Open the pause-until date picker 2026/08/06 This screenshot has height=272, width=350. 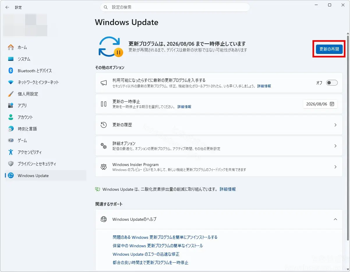pos(320,104)
